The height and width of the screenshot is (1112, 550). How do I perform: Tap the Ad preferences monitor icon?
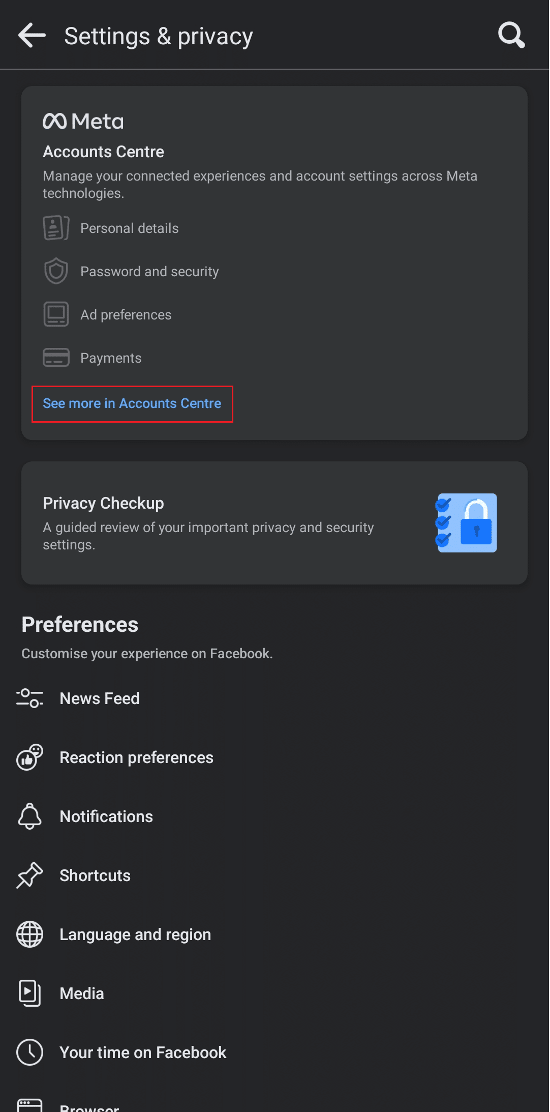tap(56, 314)
